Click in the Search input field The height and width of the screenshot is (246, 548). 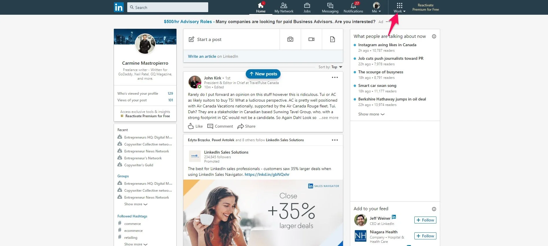(x=168, y=7)
